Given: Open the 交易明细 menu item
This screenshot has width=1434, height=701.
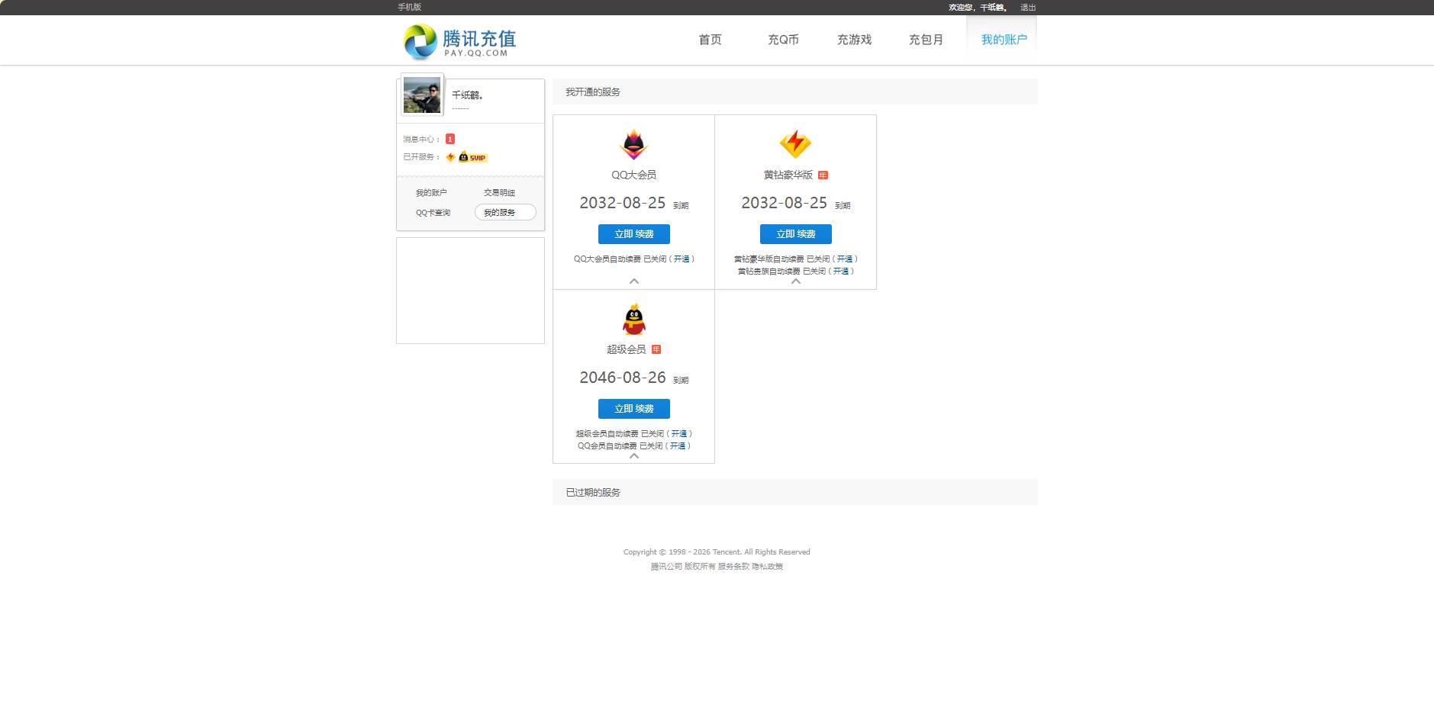Looking at the screenshot, I should [499, 192].
